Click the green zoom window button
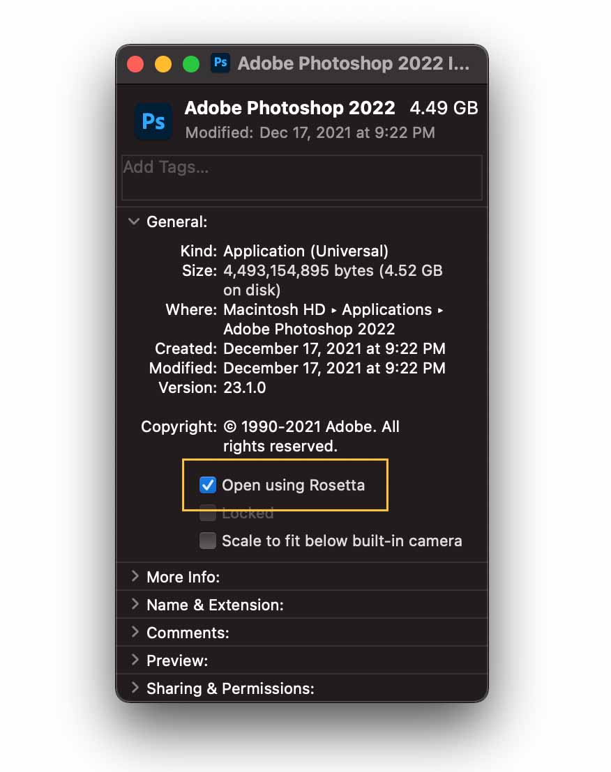 [x=190, y=64]
